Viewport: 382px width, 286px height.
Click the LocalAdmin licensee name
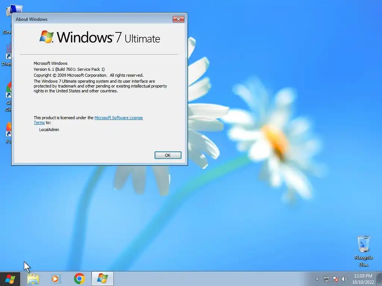[x=49, y=130]
